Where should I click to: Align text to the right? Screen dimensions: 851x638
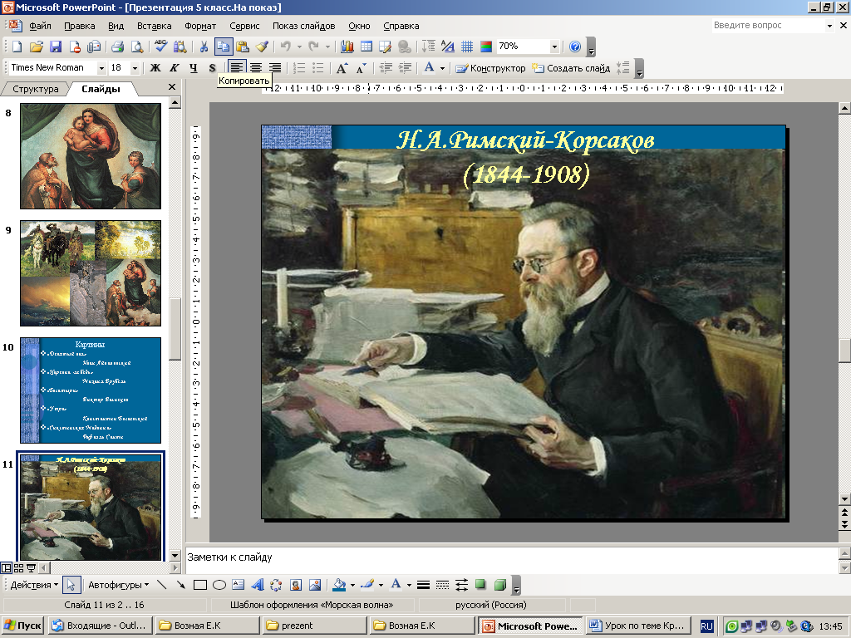275,68
